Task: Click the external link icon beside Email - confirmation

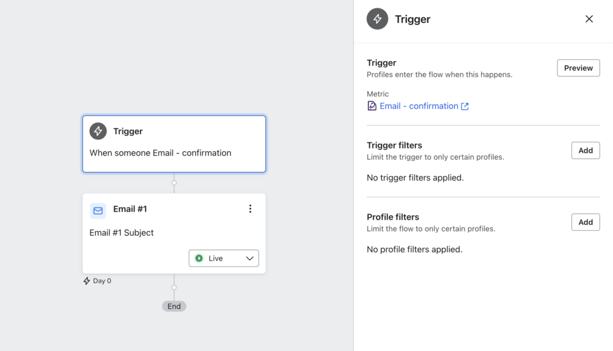Action: pos(465,106)
